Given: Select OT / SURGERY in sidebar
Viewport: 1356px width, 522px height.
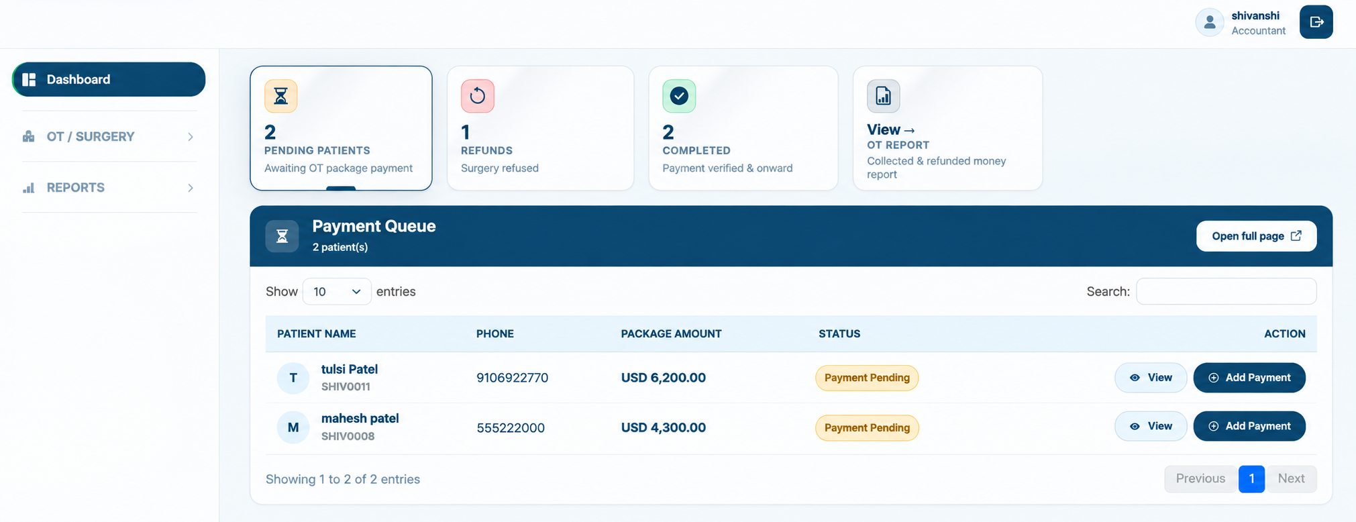Looking at the screenshot, I should click(109, 137).
